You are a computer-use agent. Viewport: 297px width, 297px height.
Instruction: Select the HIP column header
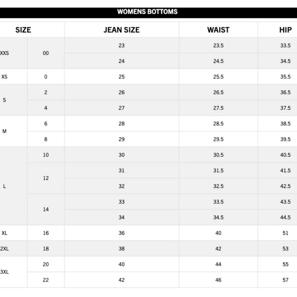tap(285, 30)
